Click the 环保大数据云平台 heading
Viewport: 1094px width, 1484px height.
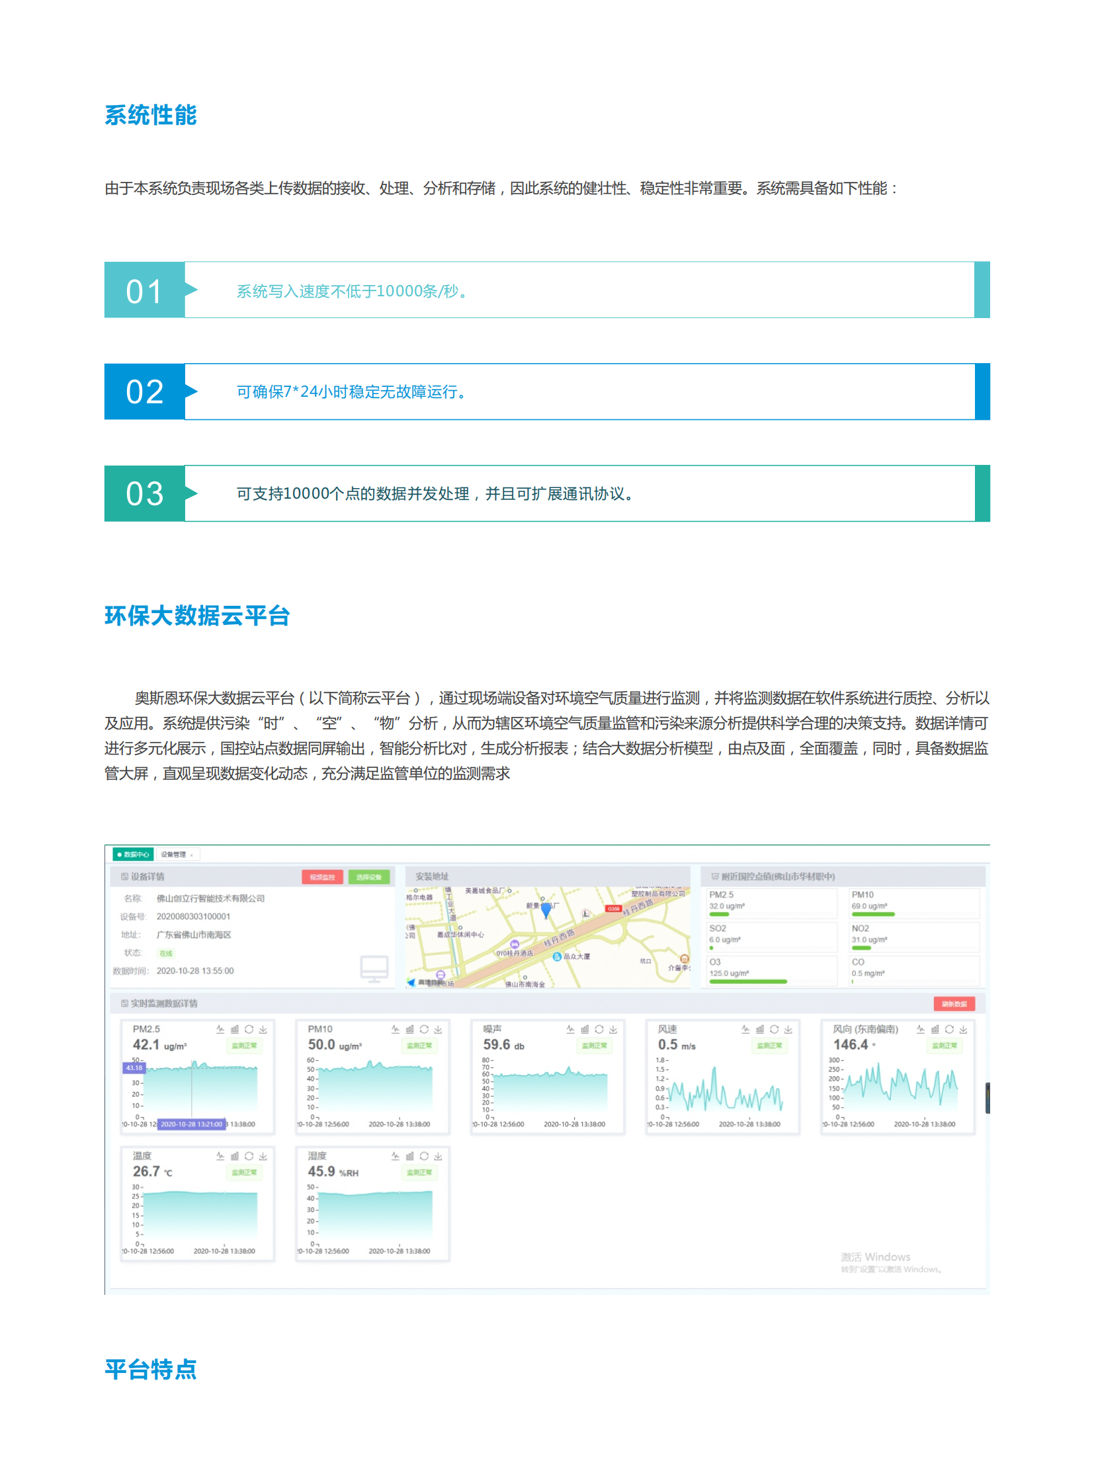[196, 615]
